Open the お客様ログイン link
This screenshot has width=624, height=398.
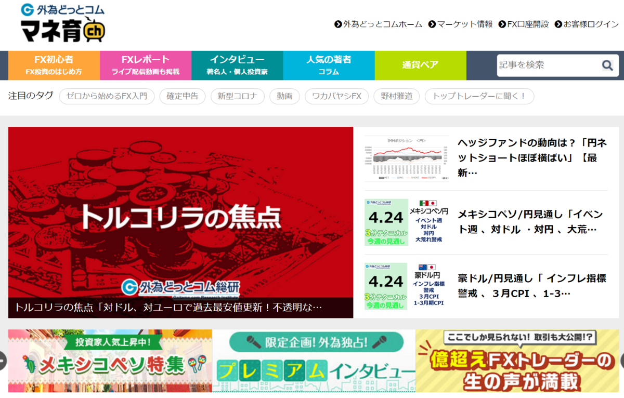tap(591, 24)
